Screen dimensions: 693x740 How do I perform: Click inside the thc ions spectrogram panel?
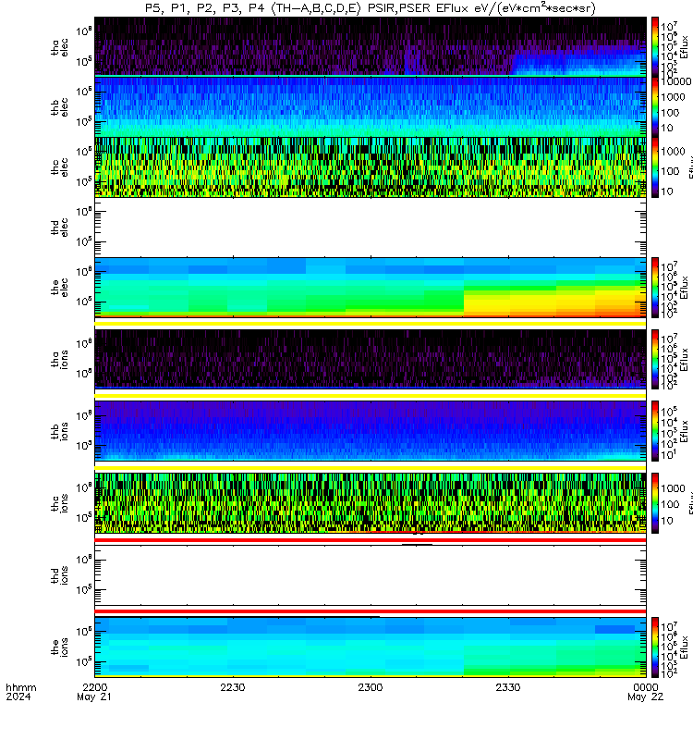pyautogui.click(x=371, y=503)
